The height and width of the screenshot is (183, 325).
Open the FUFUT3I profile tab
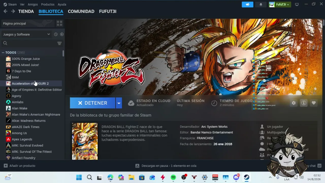point(108,11)
